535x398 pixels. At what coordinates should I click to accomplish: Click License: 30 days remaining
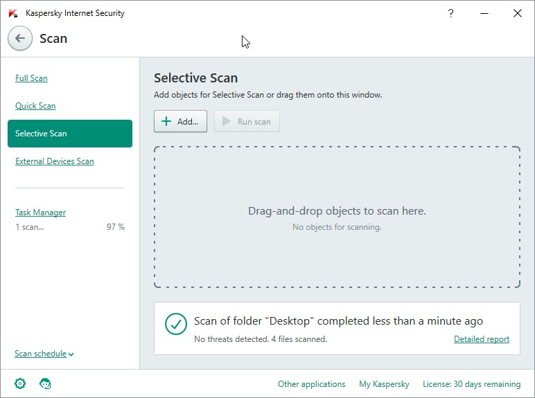[x=471, y=384]
